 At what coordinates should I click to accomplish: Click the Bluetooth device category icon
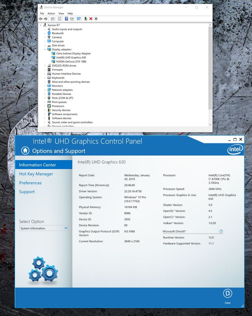[x=49, y=33]
